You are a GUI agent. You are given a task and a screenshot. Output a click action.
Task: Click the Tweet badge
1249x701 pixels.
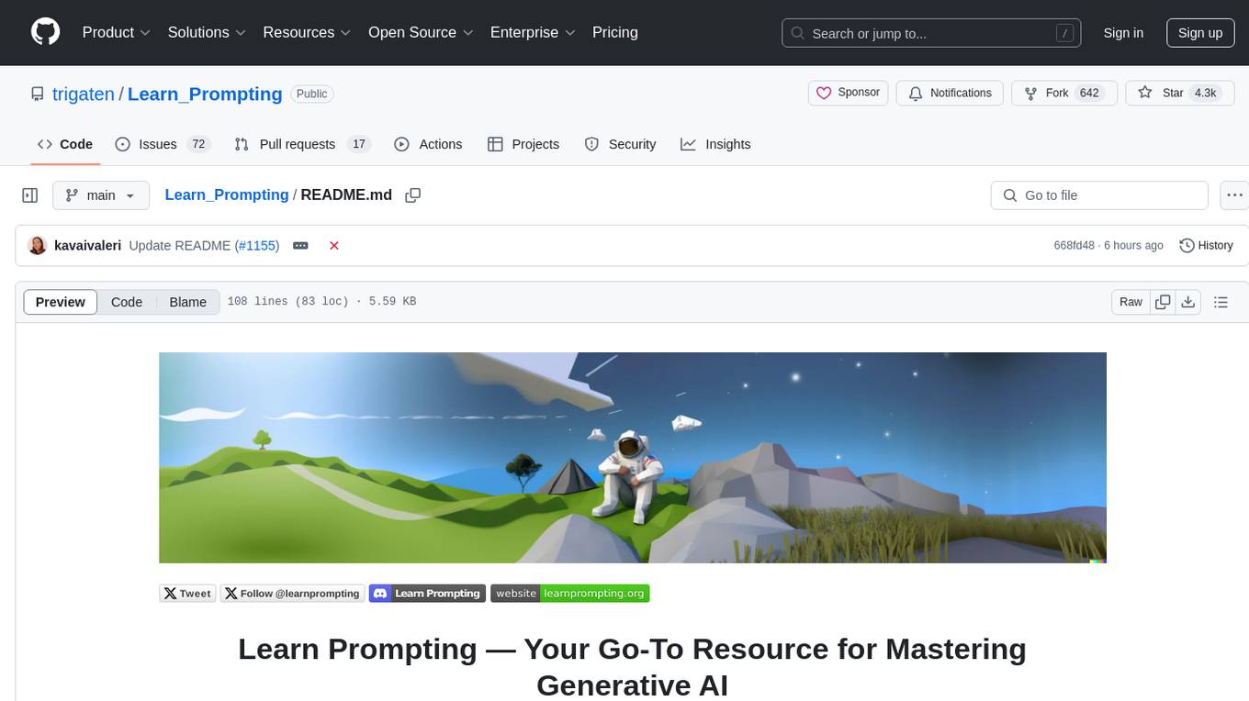188,594
